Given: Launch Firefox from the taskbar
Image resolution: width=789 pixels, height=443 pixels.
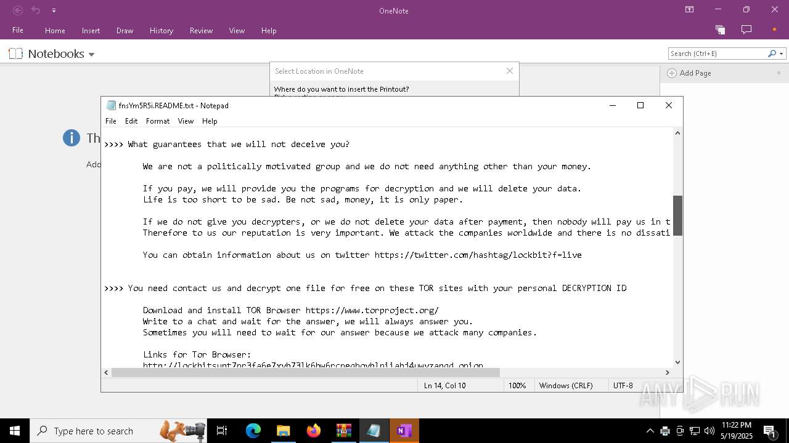Looking at the screenshot, I should click(313, 431).
